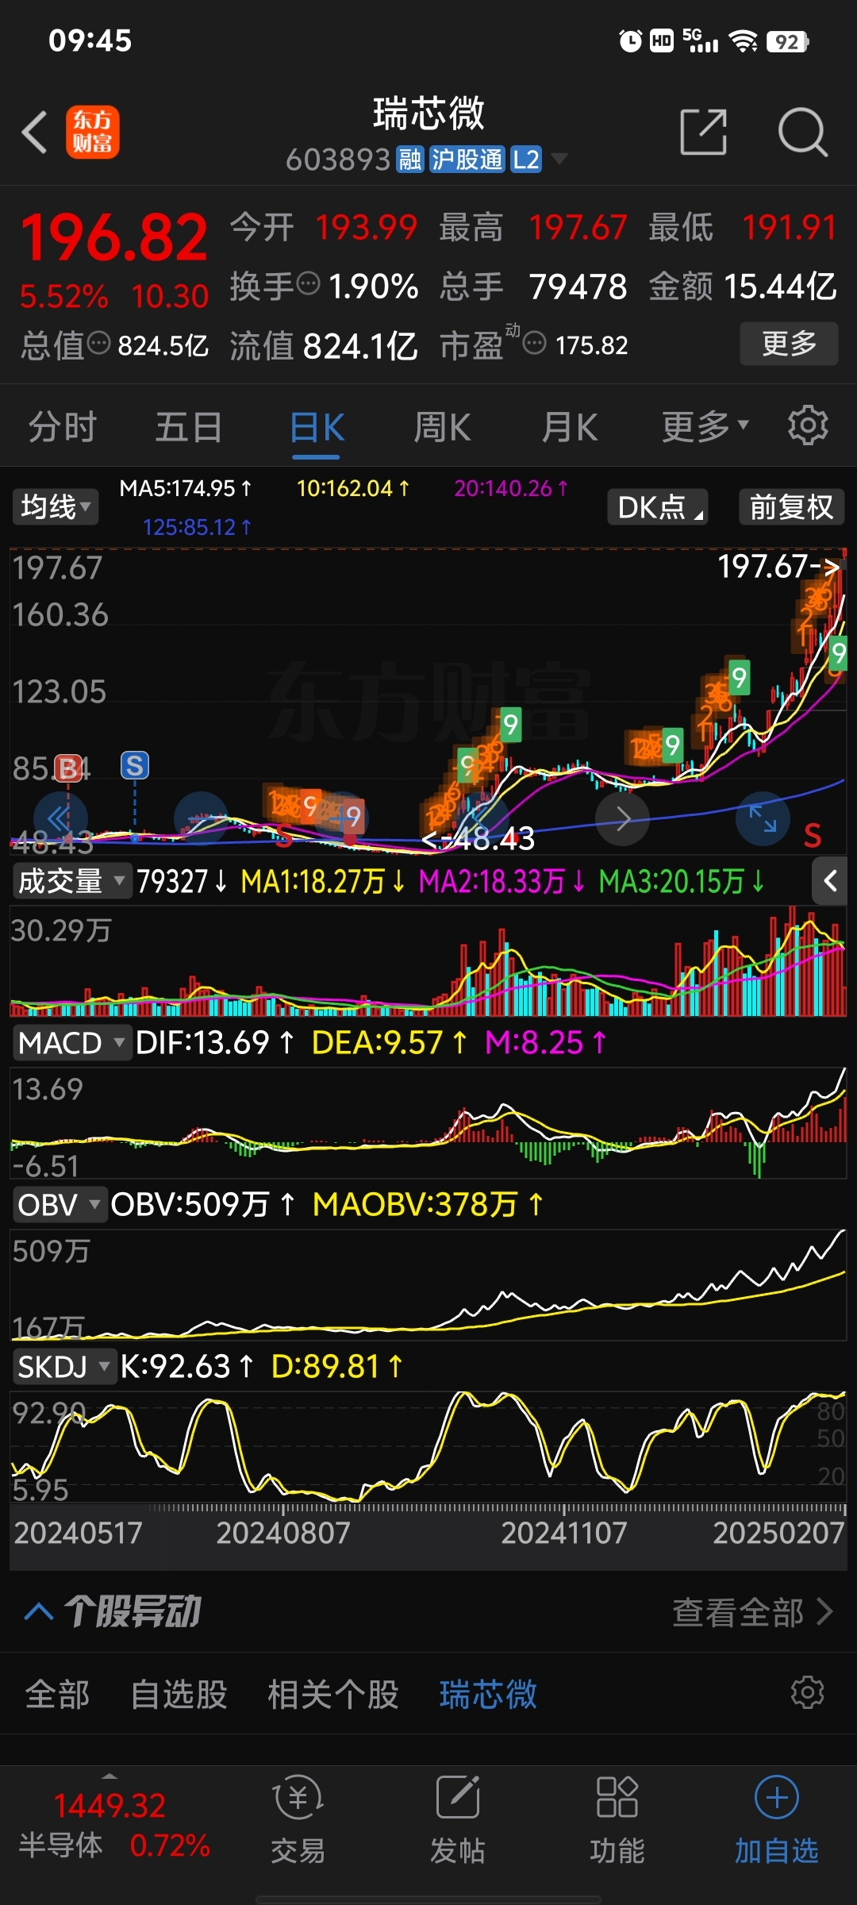
Task: Select 瑞芯微 filter tab
Action: click(488, 1694)
